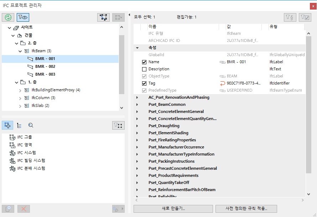Select IFC 그룹 in assignments list
This screenshot has width=317, height=217.
pos(25,137)
